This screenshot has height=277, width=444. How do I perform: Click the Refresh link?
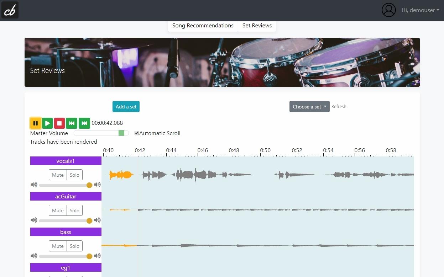pos(339,107)
